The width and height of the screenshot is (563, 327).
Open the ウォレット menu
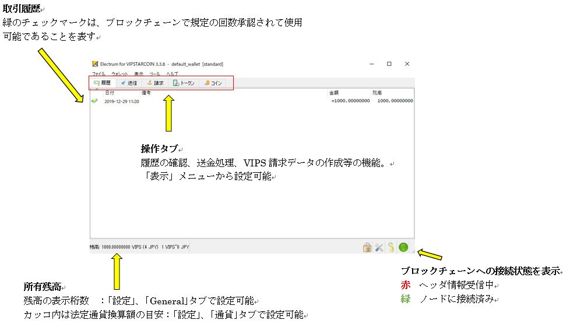119,74
